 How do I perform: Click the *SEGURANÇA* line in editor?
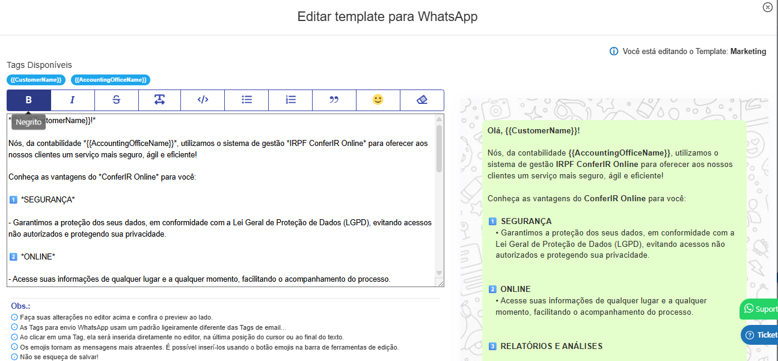pos(47,199)
